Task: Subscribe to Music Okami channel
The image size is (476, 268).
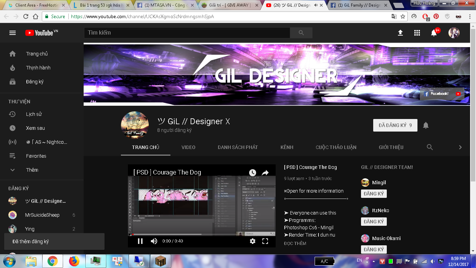Action: point(374,250)
